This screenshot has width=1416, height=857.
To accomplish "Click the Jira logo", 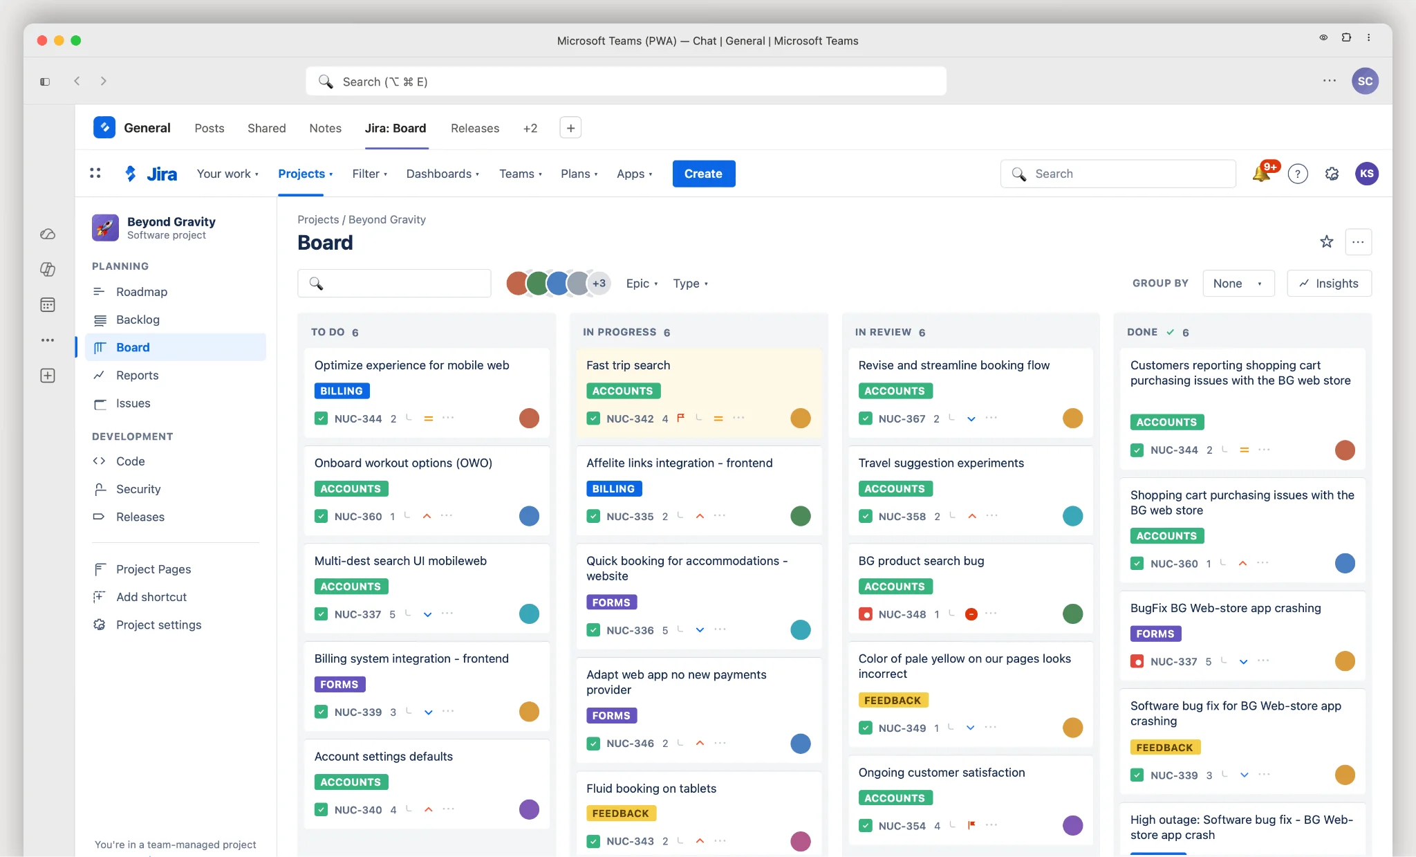I will (151, 174).
